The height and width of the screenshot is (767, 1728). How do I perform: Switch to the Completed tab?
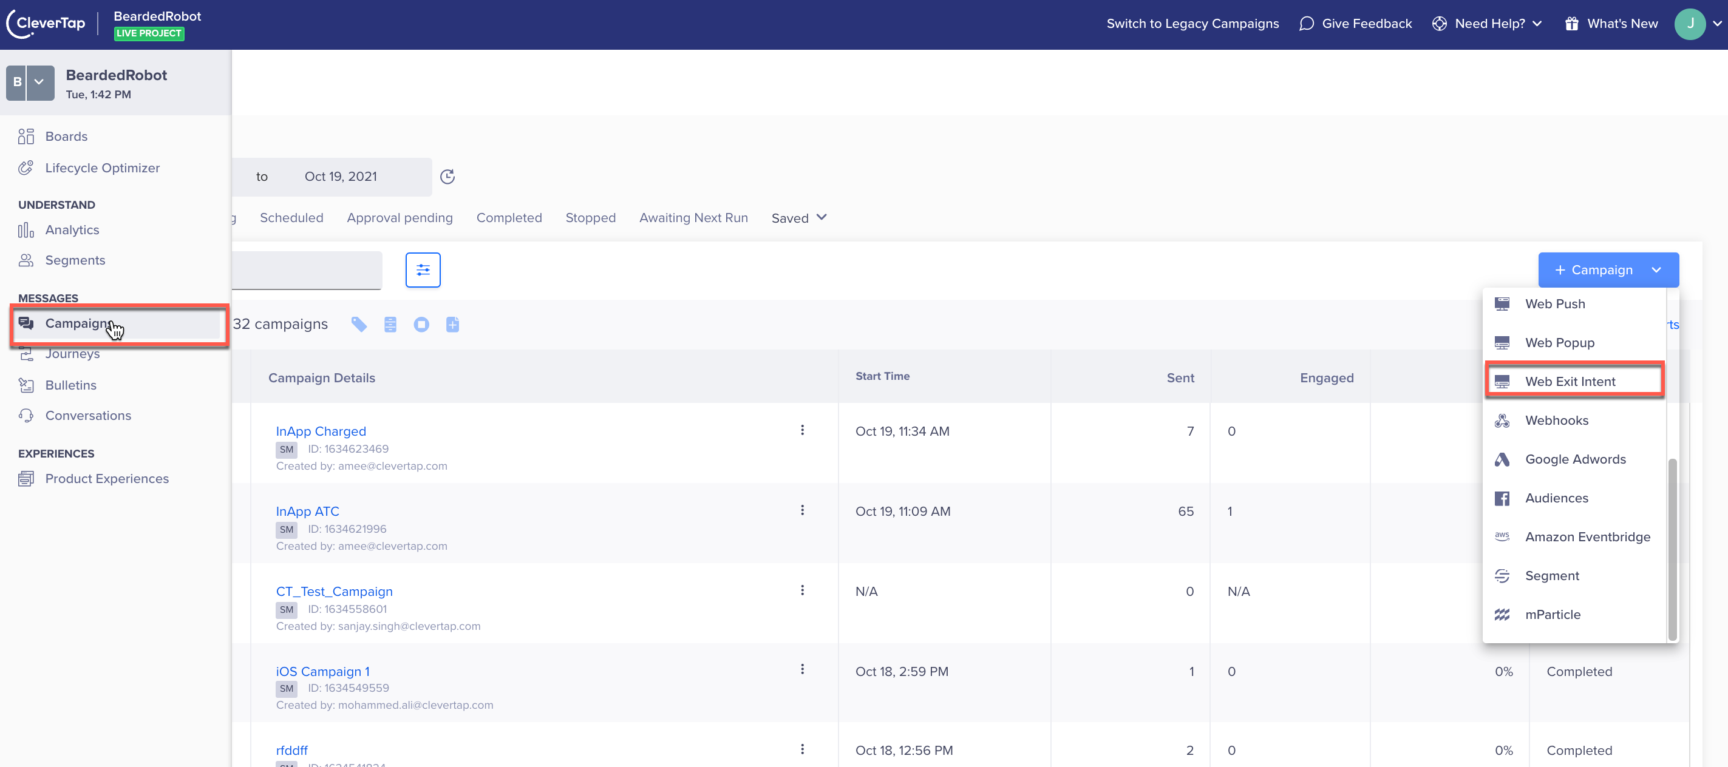(508, 218)
